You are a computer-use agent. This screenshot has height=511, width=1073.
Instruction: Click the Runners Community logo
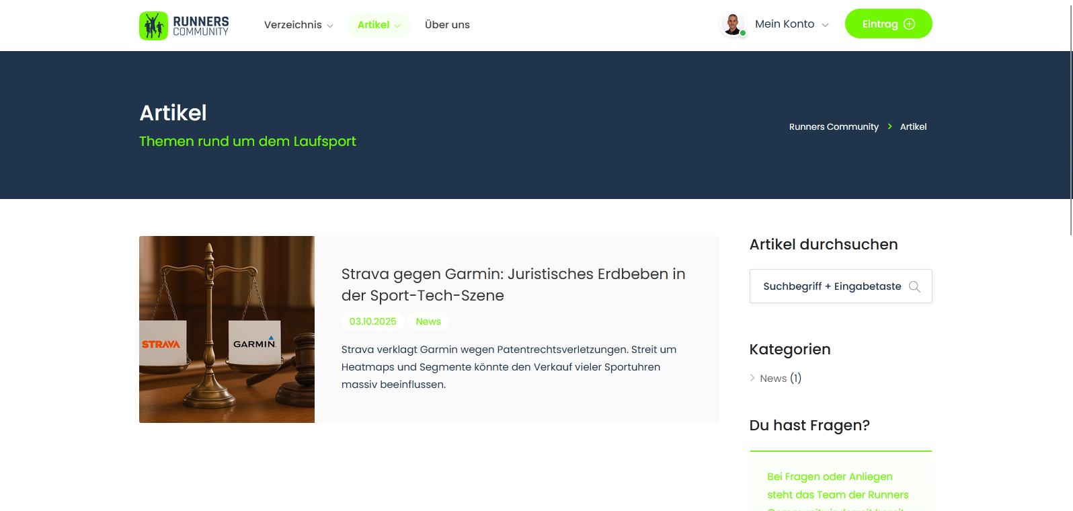[x=184, y=26]
